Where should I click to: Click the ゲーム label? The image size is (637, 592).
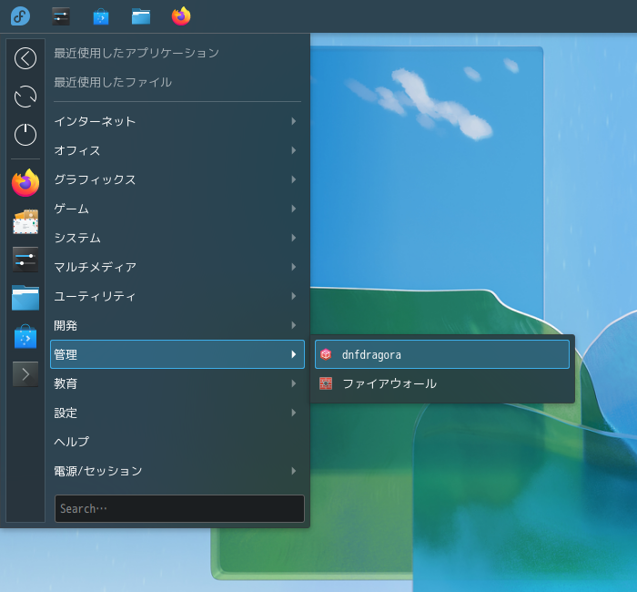[72, 209]
